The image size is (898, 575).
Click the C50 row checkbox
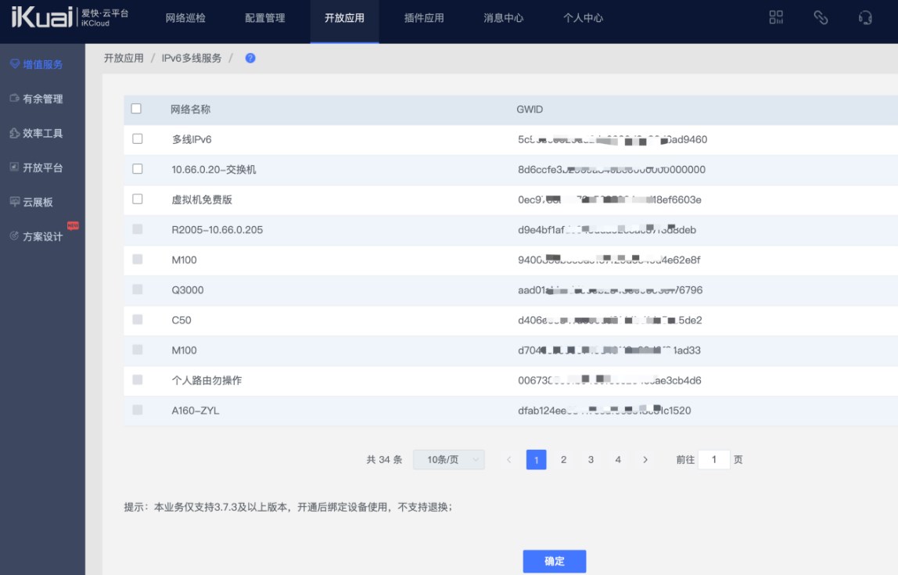click(x=138, y=319)
